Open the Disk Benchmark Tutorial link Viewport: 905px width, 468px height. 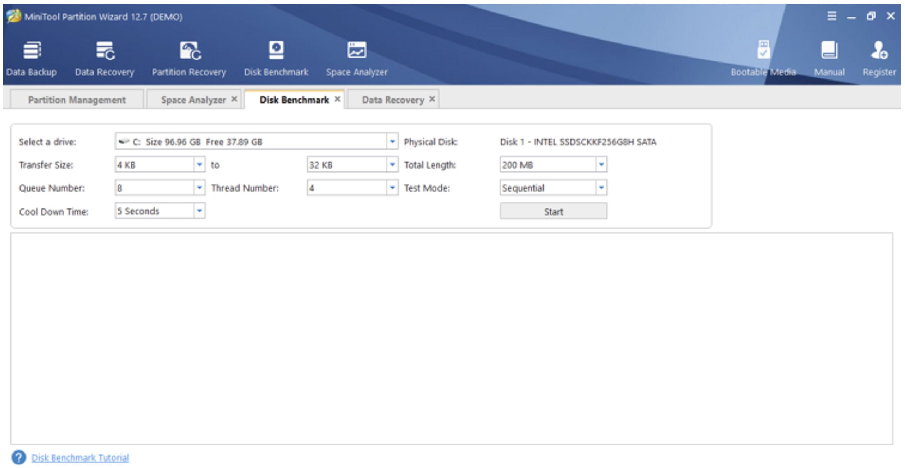pos(80,458)
